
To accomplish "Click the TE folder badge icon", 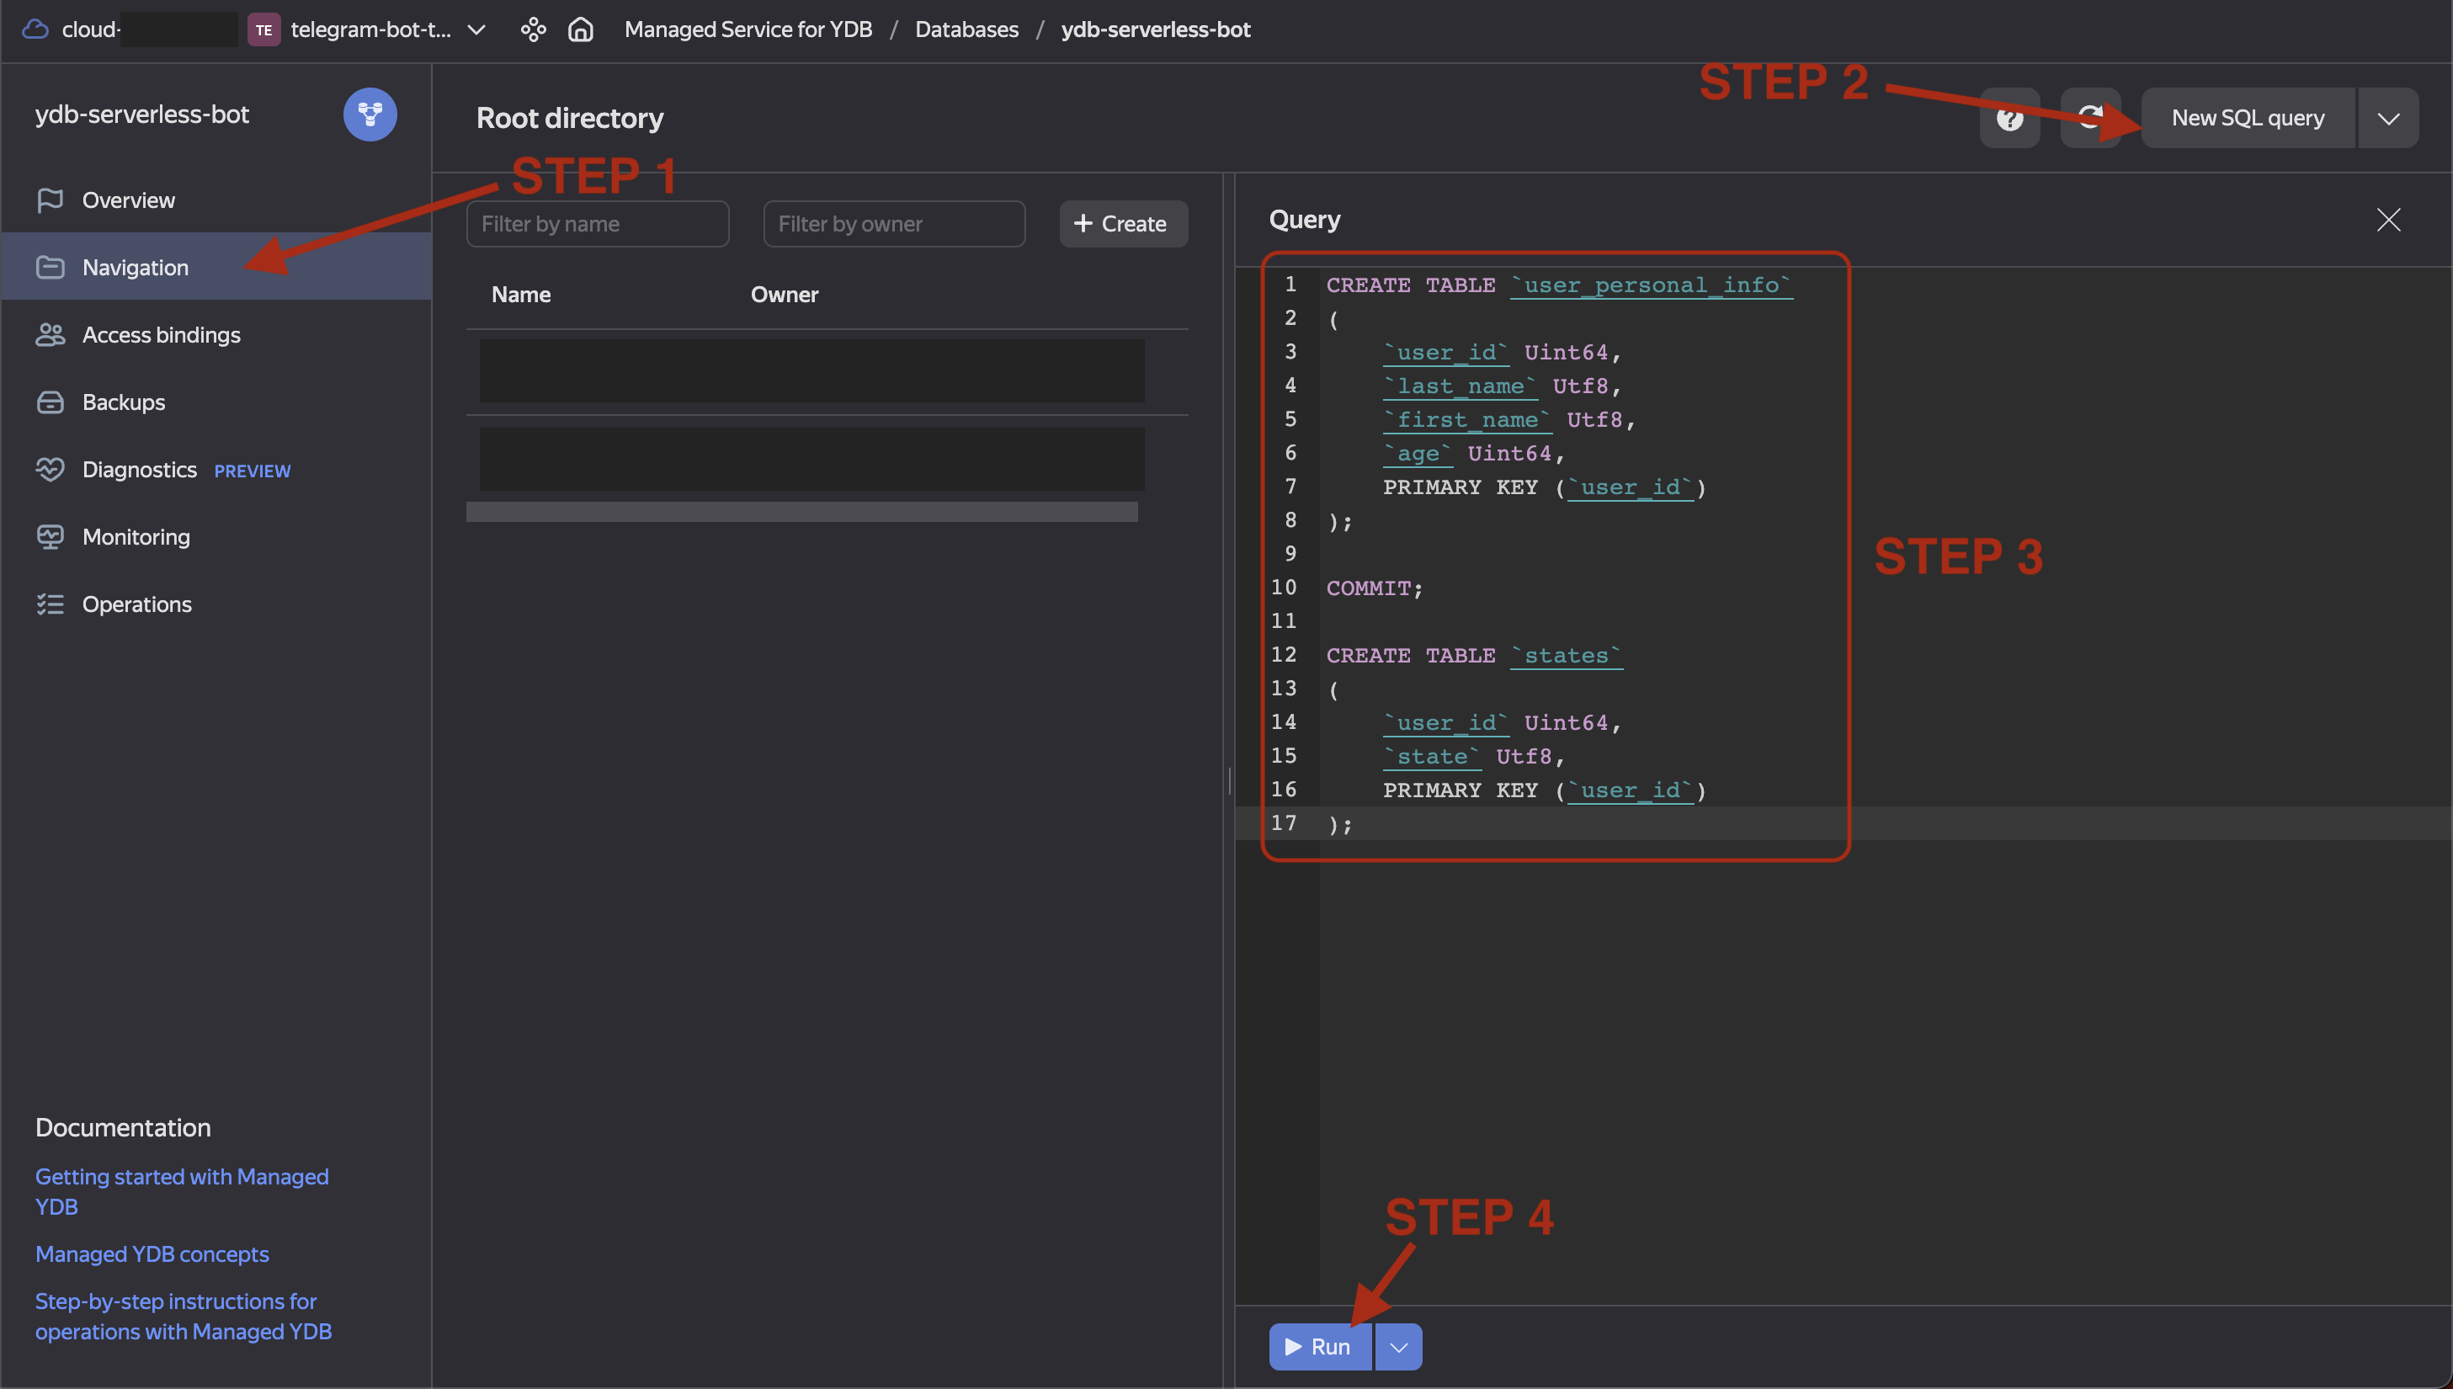I will point(263,29).
